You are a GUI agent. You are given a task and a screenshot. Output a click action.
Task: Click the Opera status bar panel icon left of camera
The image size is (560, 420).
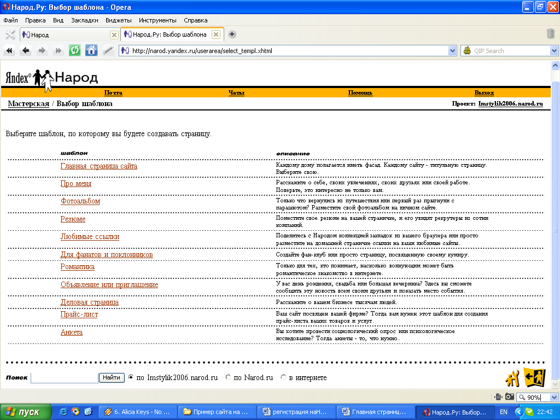click(498, 397)
